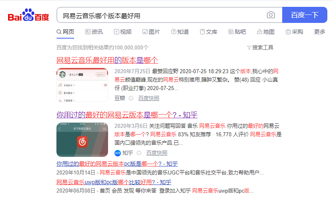Image resolution: width=333 pixels, height=197 pixels.
Task: Click the Baidu logo
Action: (28, 15)
